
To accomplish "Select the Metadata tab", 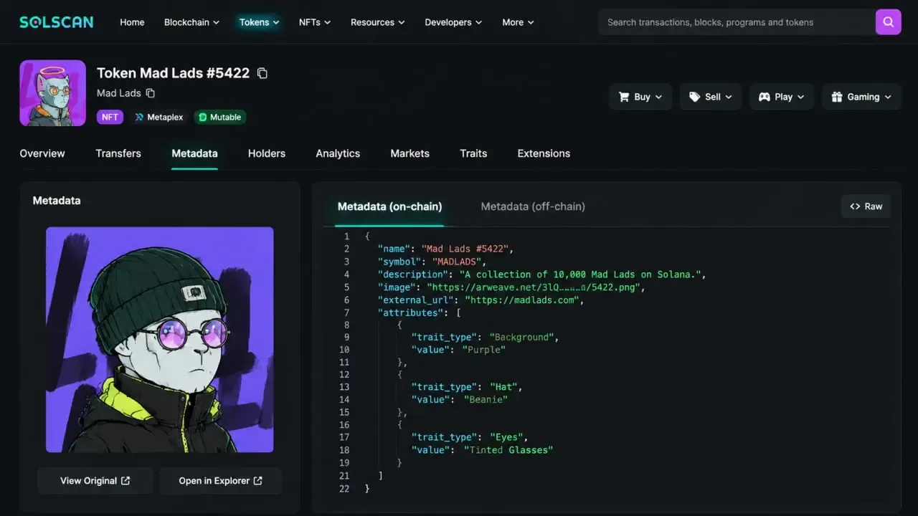I will [x=194, y=153].
